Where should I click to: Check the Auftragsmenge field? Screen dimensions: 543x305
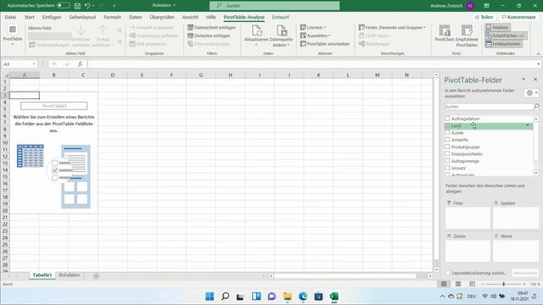pyautogui.click(x=447, y=161)
